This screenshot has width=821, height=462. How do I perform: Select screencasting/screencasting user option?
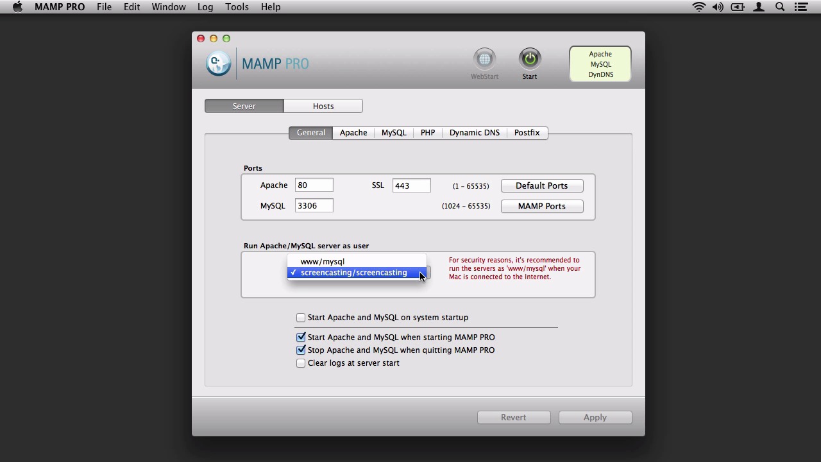click(357, 273)
